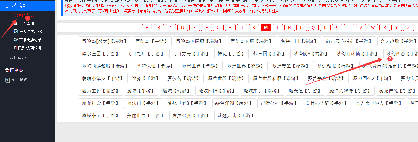Choose 魔法门【手游】 project
Screen dimensions: 418x142
pos(144,103)
